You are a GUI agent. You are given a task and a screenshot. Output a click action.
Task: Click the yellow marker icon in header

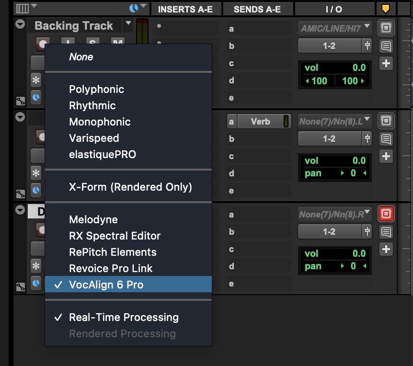coord(385,9)
